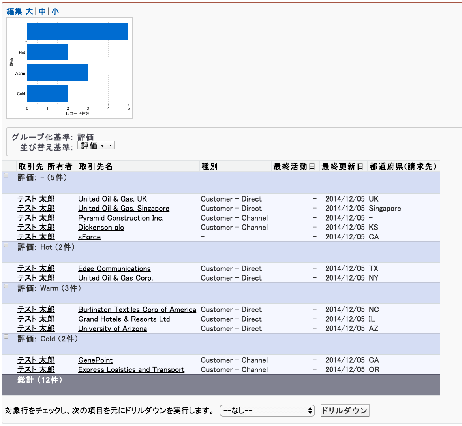
Task: Toggle sort direction on the 評価 button
Action: click(x=92, y=145)
